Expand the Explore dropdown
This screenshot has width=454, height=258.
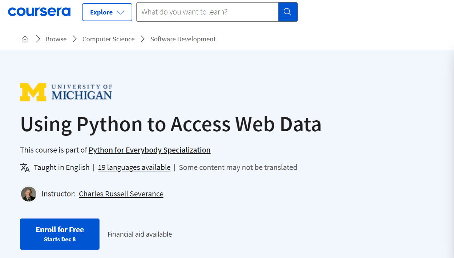(x=107, y=12)
